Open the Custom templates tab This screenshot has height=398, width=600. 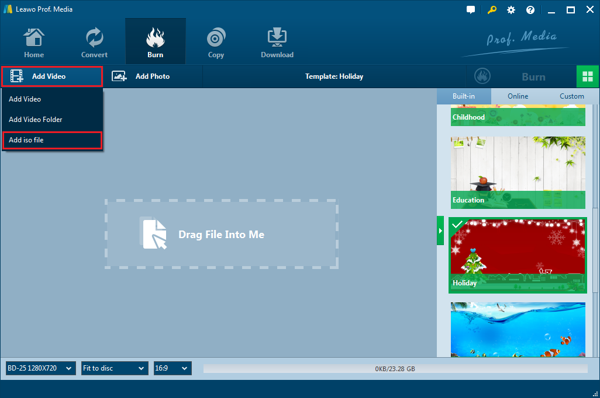[572, 96]
